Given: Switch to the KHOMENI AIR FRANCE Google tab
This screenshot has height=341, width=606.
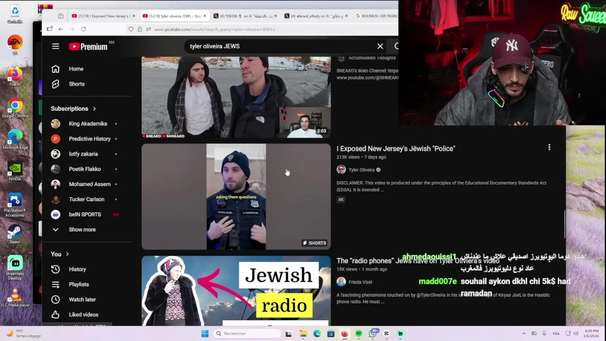Looking at the screenshot, I should [376, 16].
